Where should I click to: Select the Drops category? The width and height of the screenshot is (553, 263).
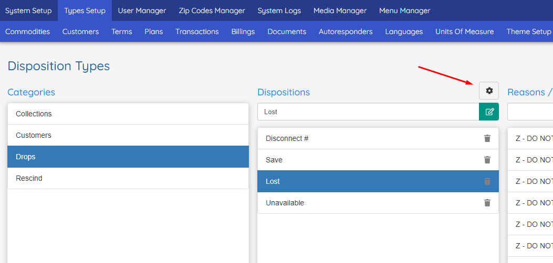128,157
